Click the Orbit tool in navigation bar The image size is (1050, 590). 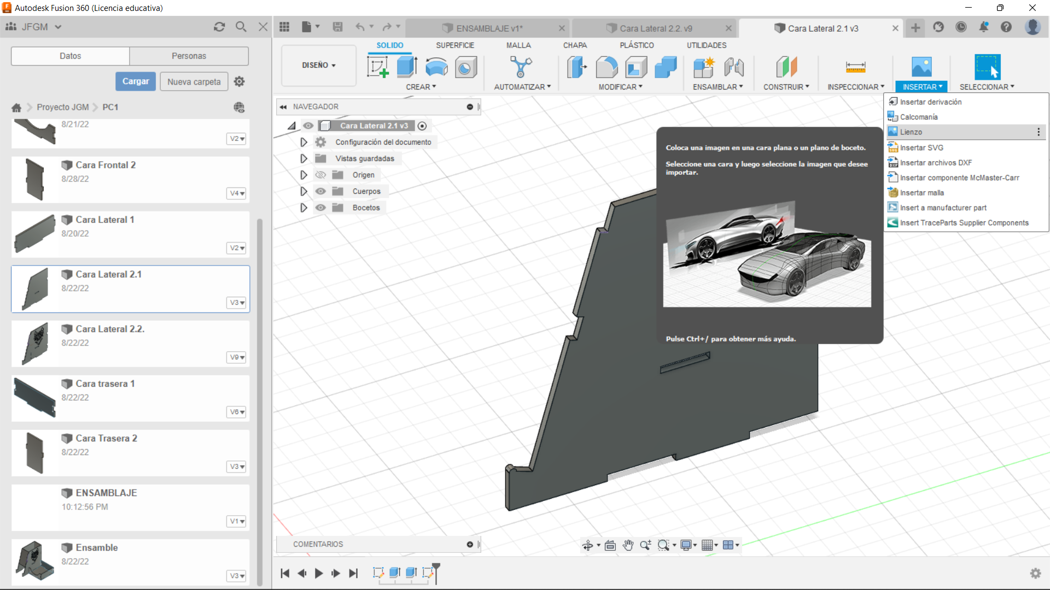(x=588, y=545)
